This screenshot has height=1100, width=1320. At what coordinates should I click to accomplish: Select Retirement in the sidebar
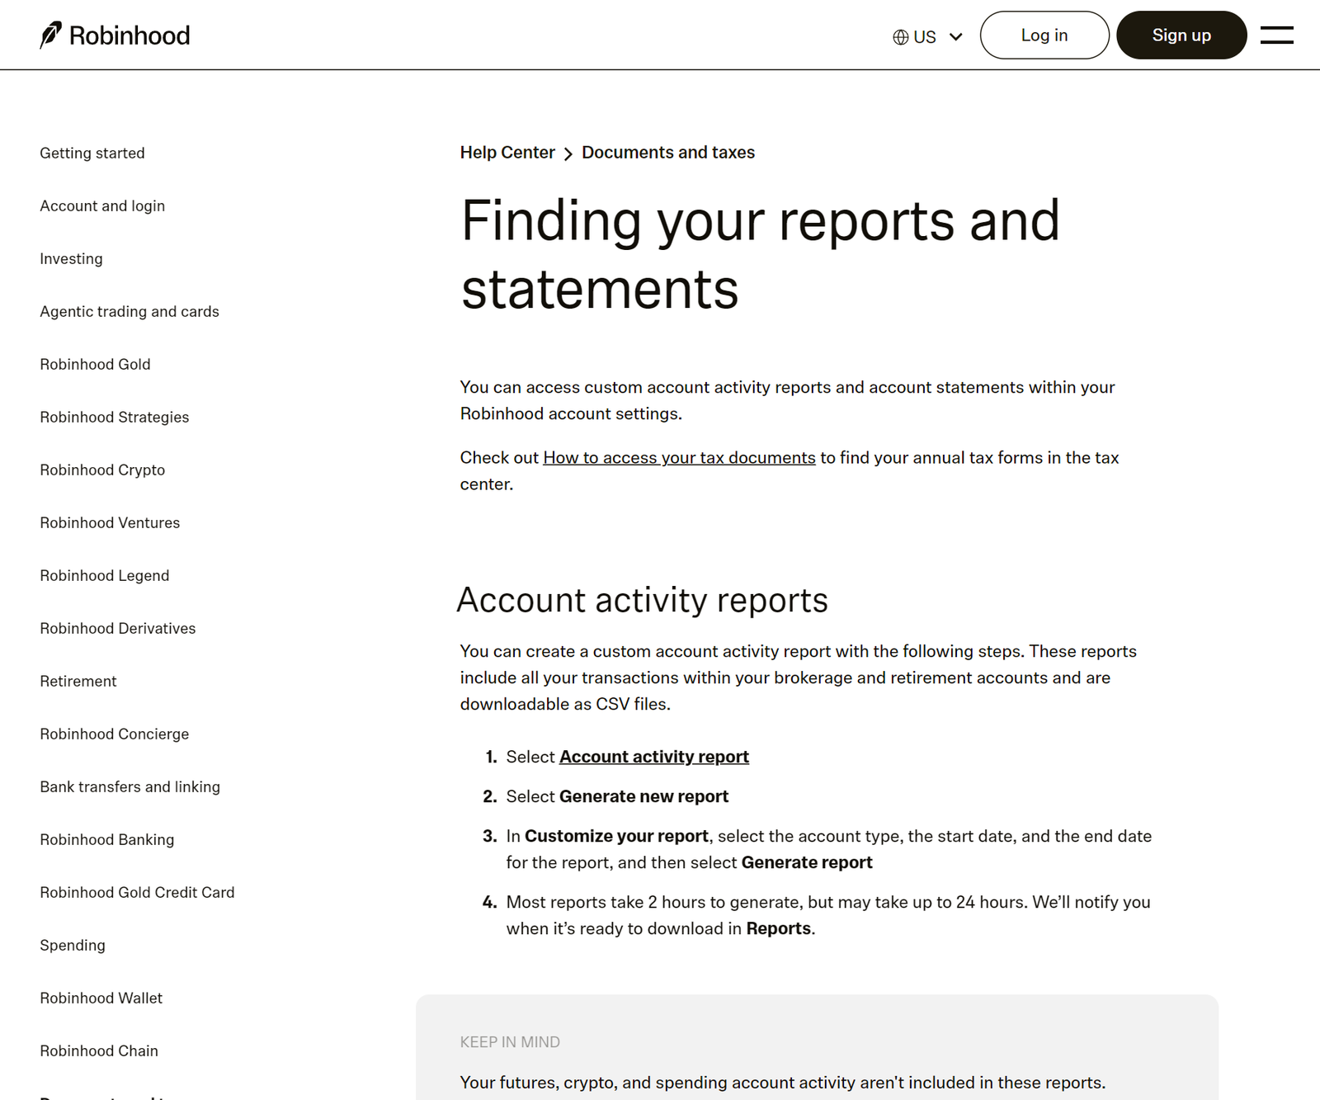pos(78,682)
